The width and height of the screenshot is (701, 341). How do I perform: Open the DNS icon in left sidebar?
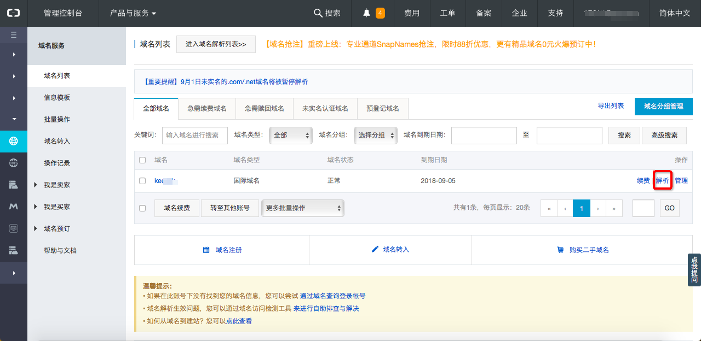[14, 163]
